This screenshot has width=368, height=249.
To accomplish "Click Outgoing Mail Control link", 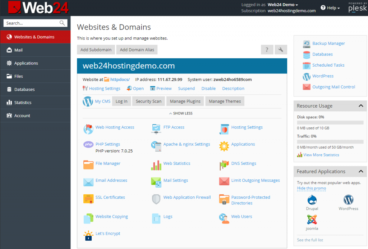I will pyautogui.click(x=333, y=87).
